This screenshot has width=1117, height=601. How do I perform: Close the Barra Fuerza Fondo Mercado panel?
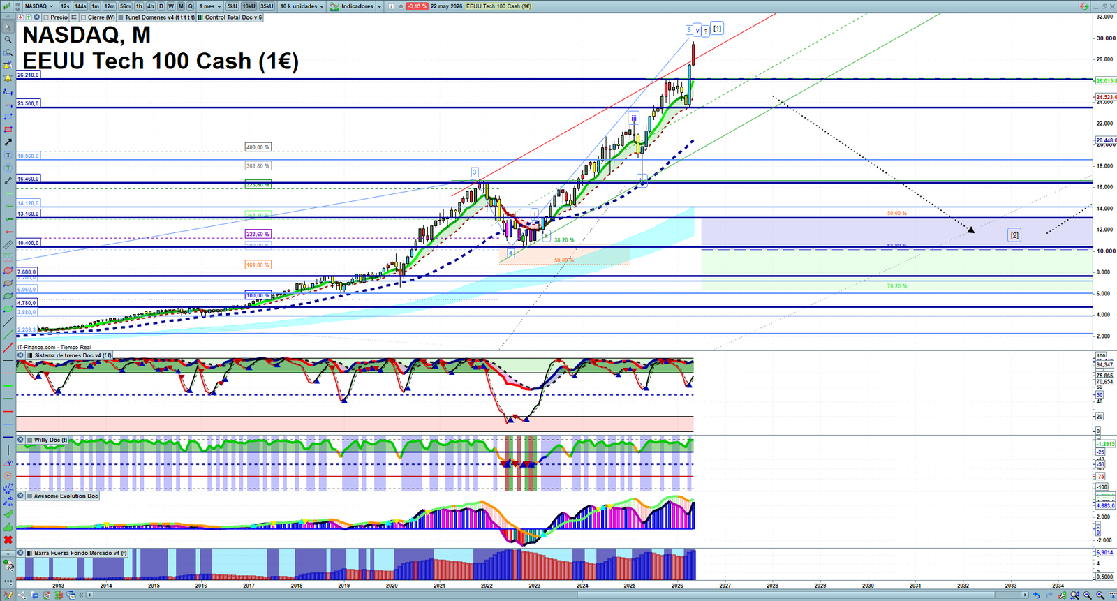click(21, 553)
